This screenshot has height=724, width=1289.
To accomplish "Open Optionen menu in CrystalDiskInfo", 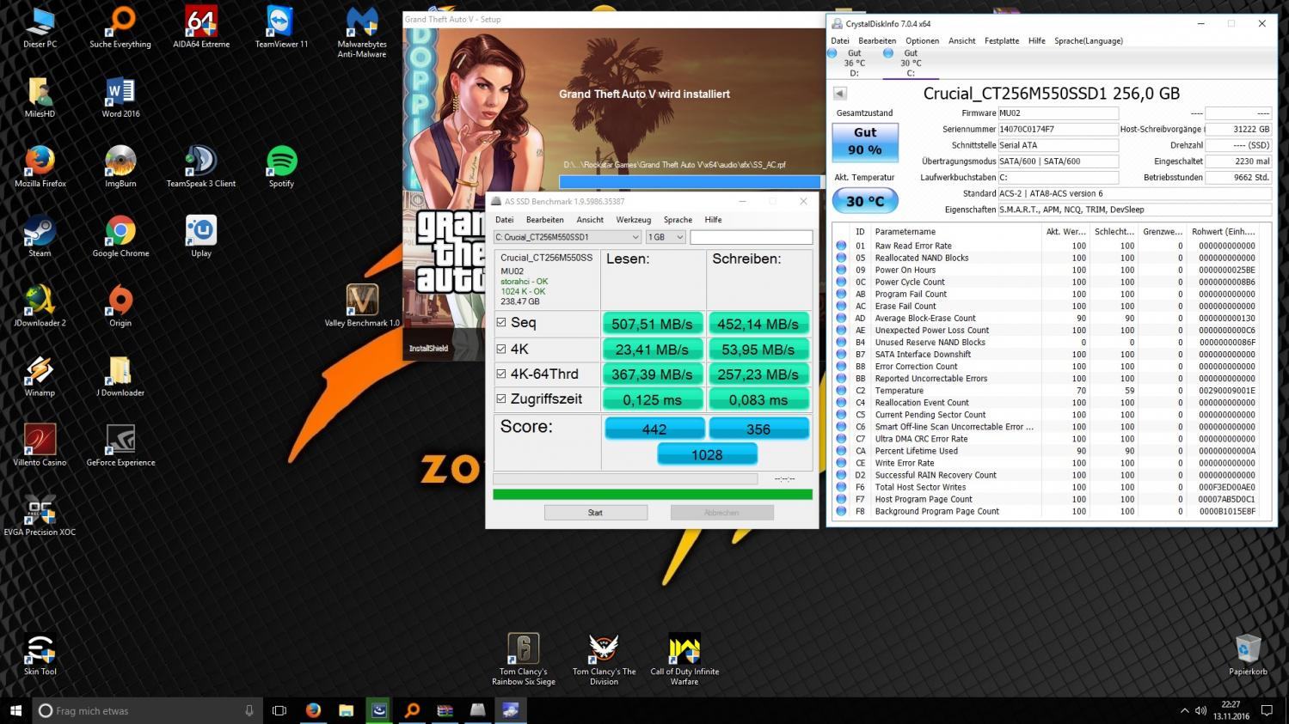I will pyautogui.click(x=922, y=41).
